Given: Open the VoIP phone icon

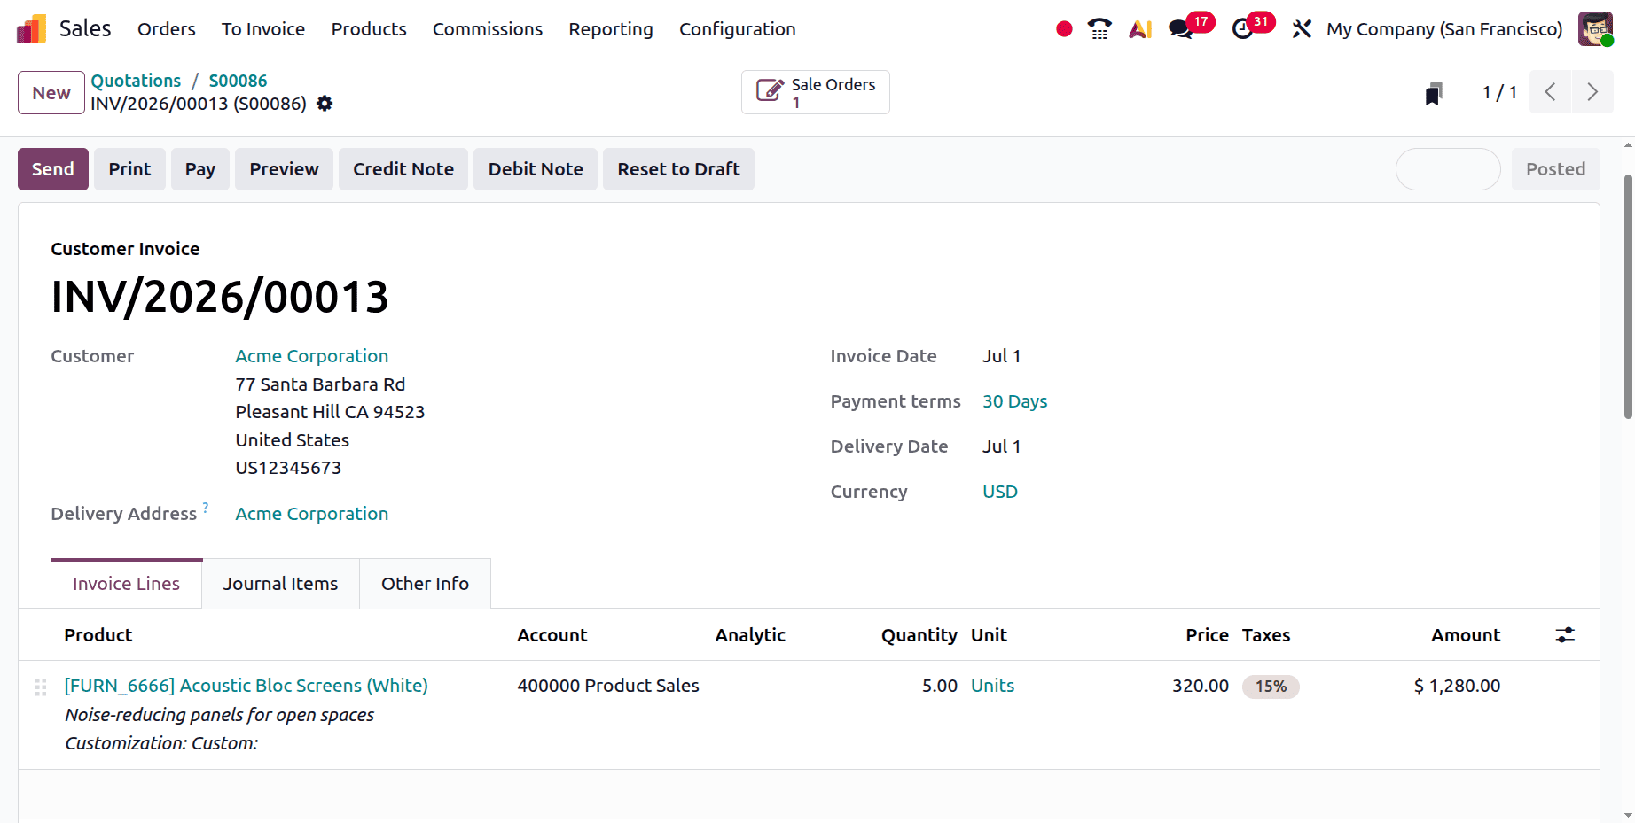Looking at the screenshot, I should [1099, 29].
